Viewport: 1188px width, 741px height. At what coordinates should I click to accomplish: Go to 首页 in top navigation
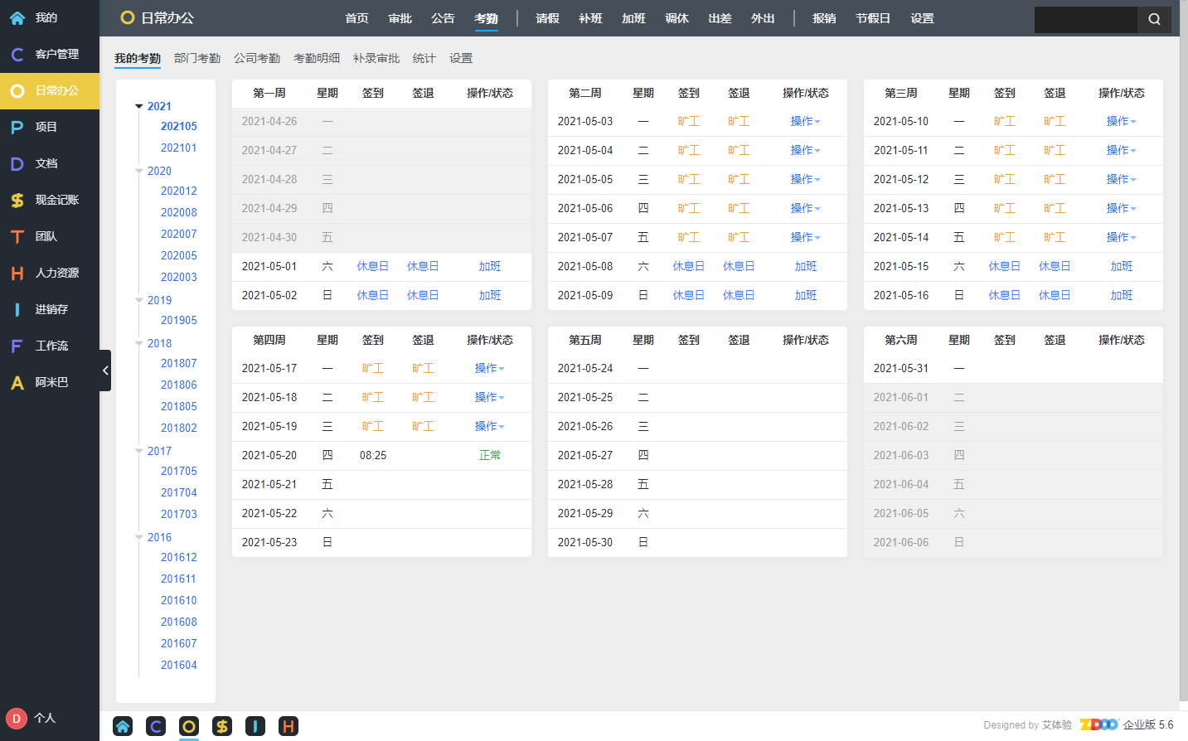(356, 18)
